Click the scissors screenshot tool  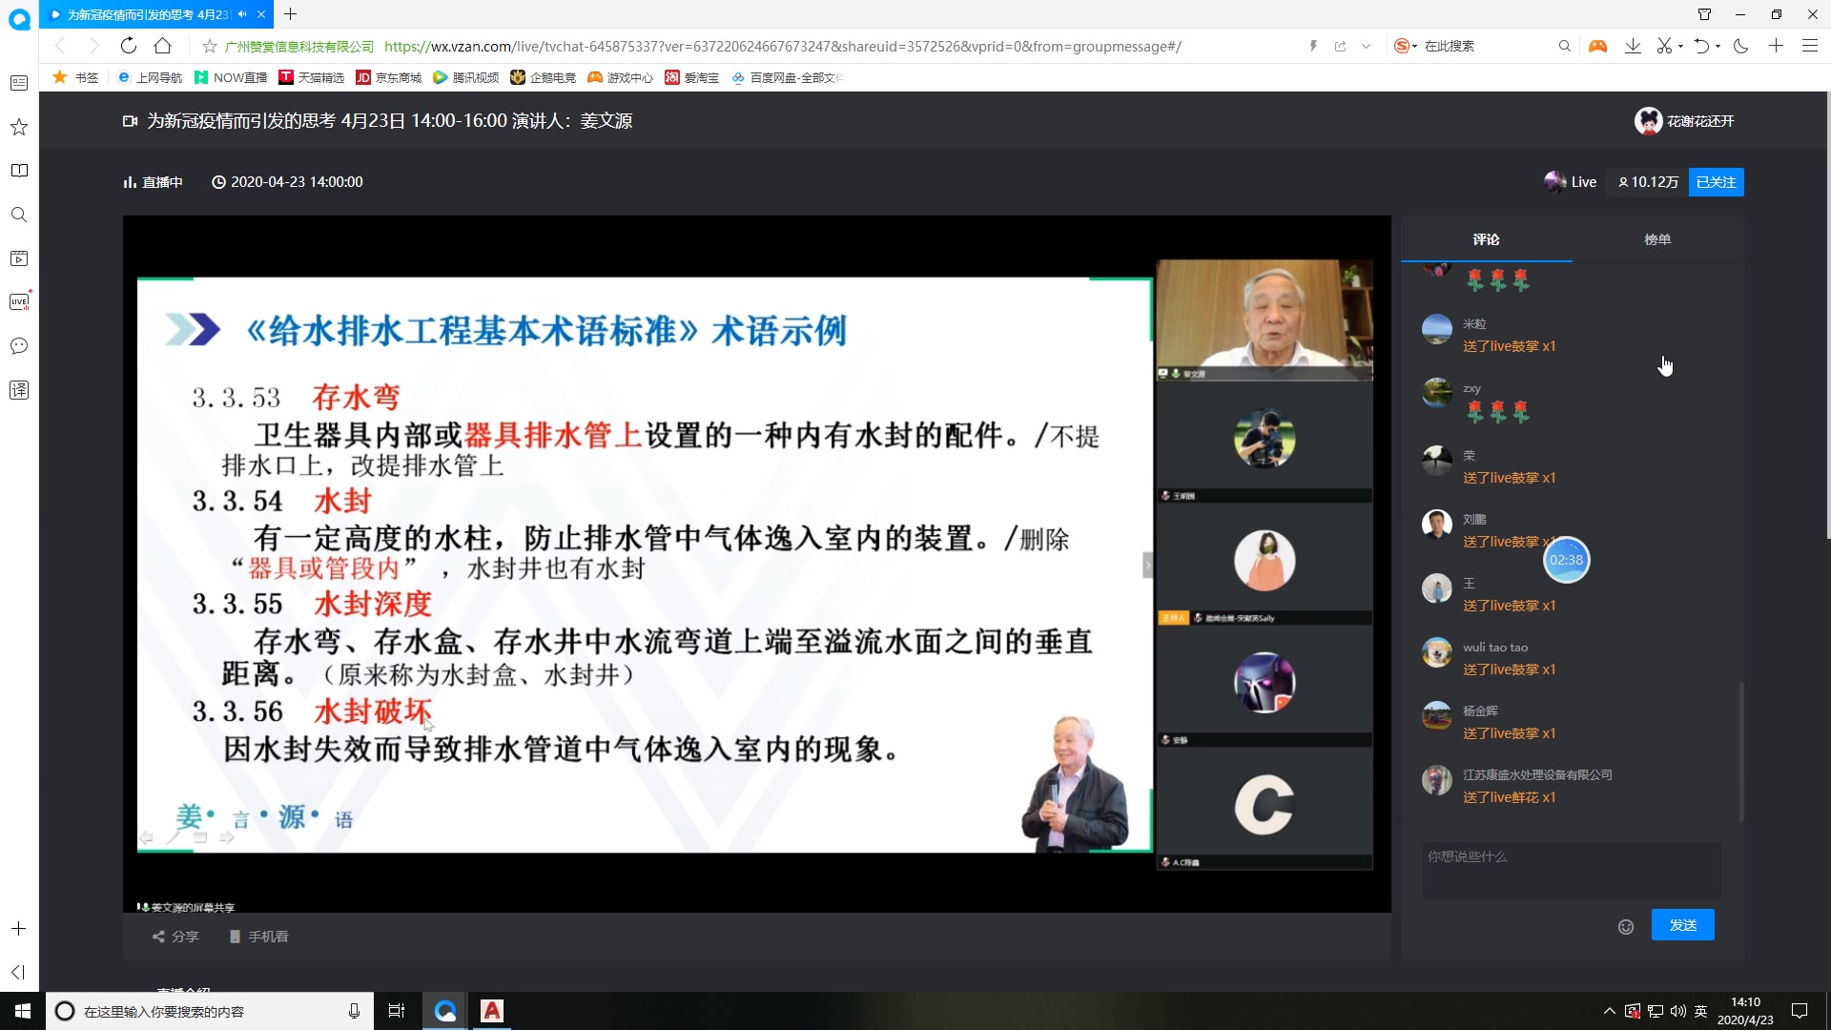pos(1664,46)
